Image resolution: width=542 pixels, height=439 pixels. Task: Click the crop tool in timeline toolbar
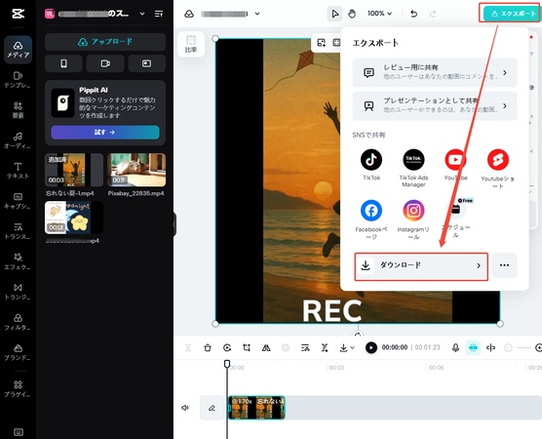(x=247, y=347)
